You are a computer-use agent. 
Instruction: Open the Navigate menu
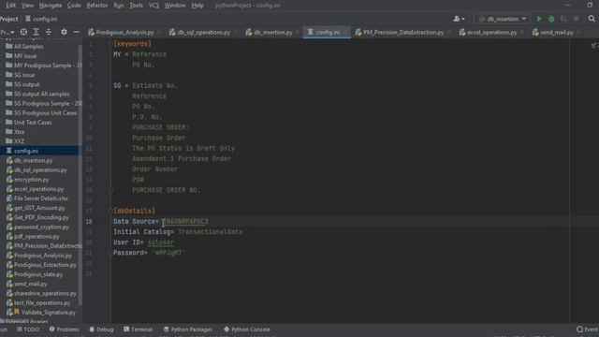[x=51, y=6]
